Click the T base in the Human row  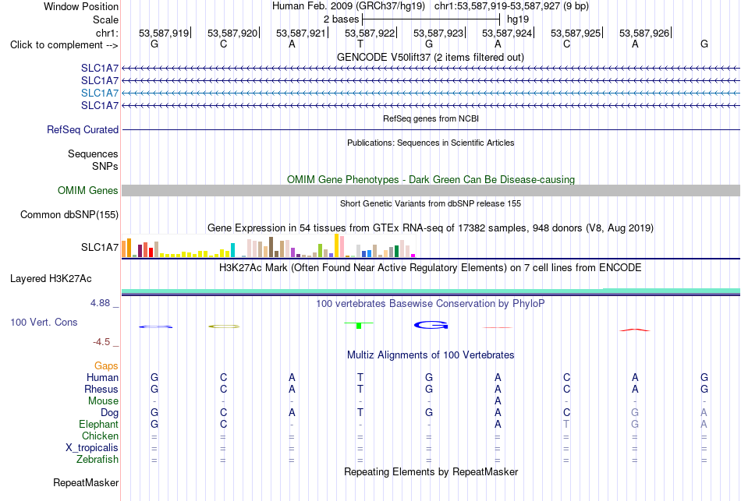[360, 377]
